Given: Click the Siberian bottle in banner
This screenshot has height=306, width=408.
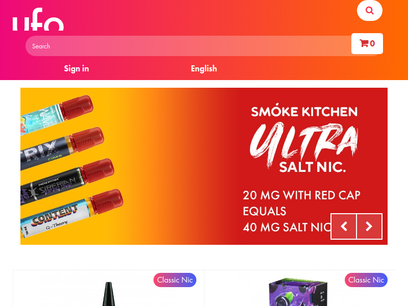Looking at the screenshot, I should tap(66, 182).
